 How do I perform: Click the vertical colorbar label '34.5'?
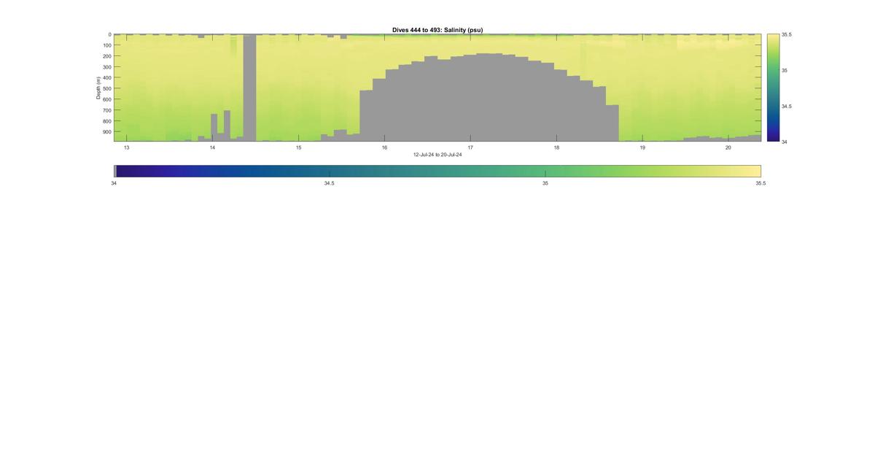787,107
